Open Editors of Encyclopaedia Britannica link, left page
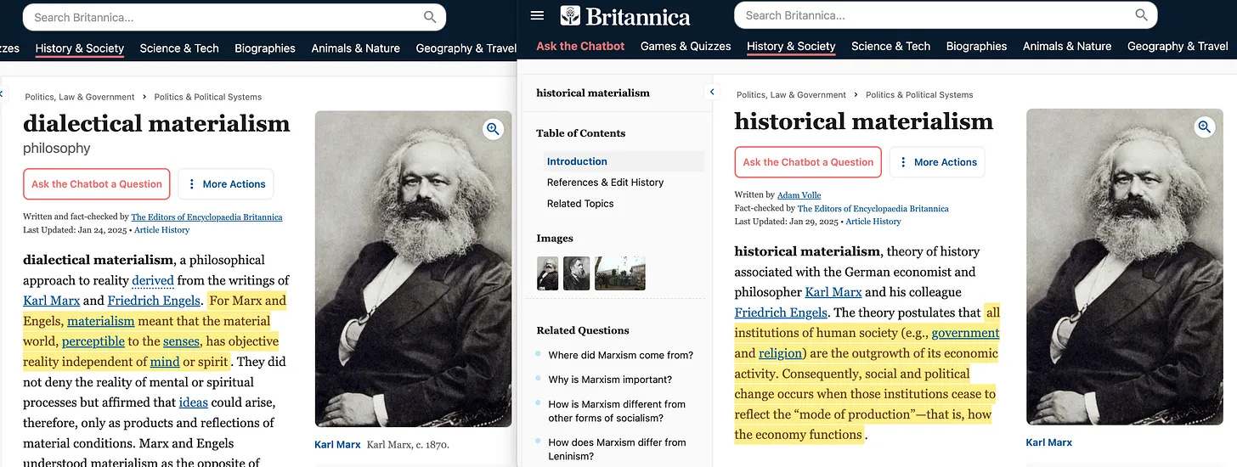This screenshot has width=1237, height=467. point(206,217)
